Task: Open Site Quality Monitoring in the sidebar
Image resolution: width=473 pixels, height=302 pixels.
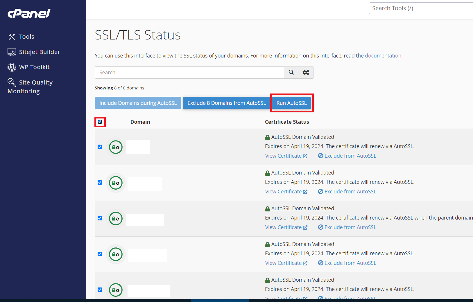Action: (x=30, y=87)
